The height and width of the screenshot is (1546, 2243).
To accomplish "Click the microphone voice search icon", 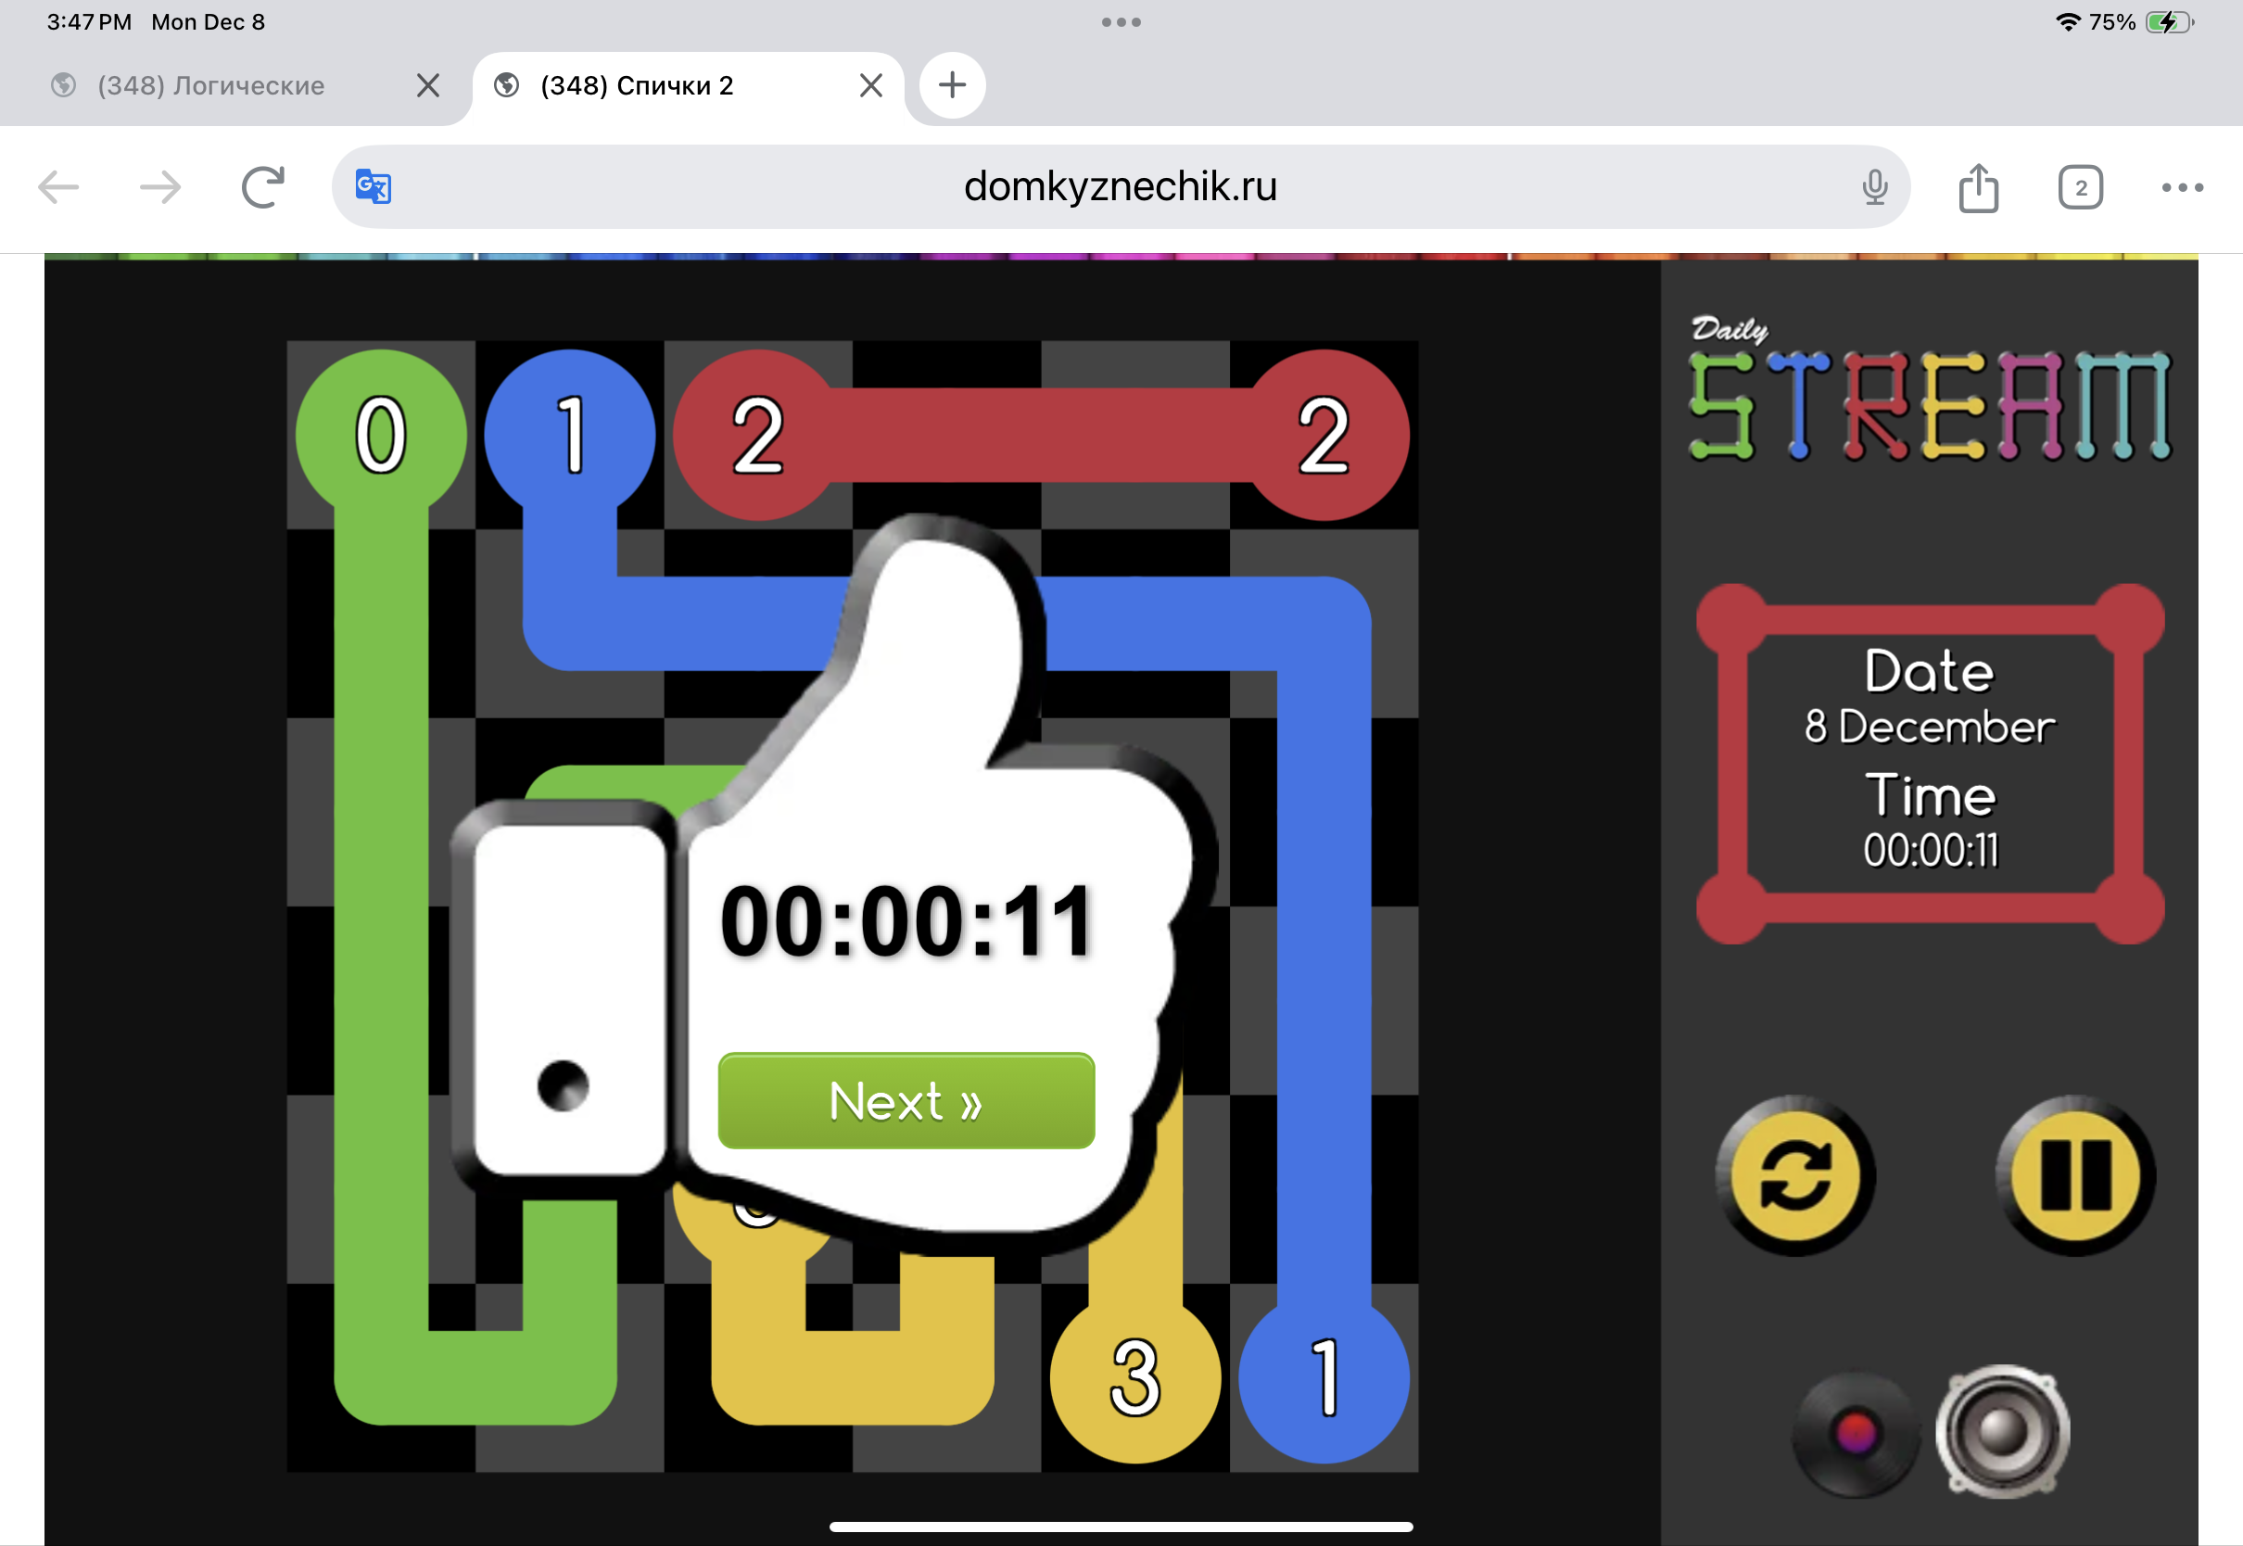I will (1874, 187).
